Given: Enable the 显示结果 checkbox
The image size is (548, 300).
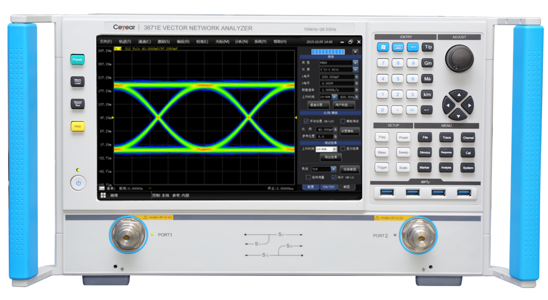Looking at the screenshot, I should pyautogui.click(x=343, y=149).
